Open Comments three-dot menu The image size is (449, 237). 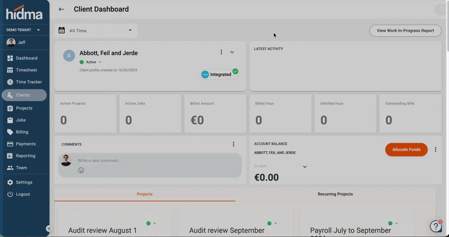point(233,144)
